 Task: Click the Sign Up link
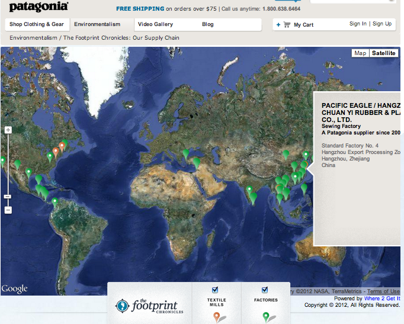382,24
